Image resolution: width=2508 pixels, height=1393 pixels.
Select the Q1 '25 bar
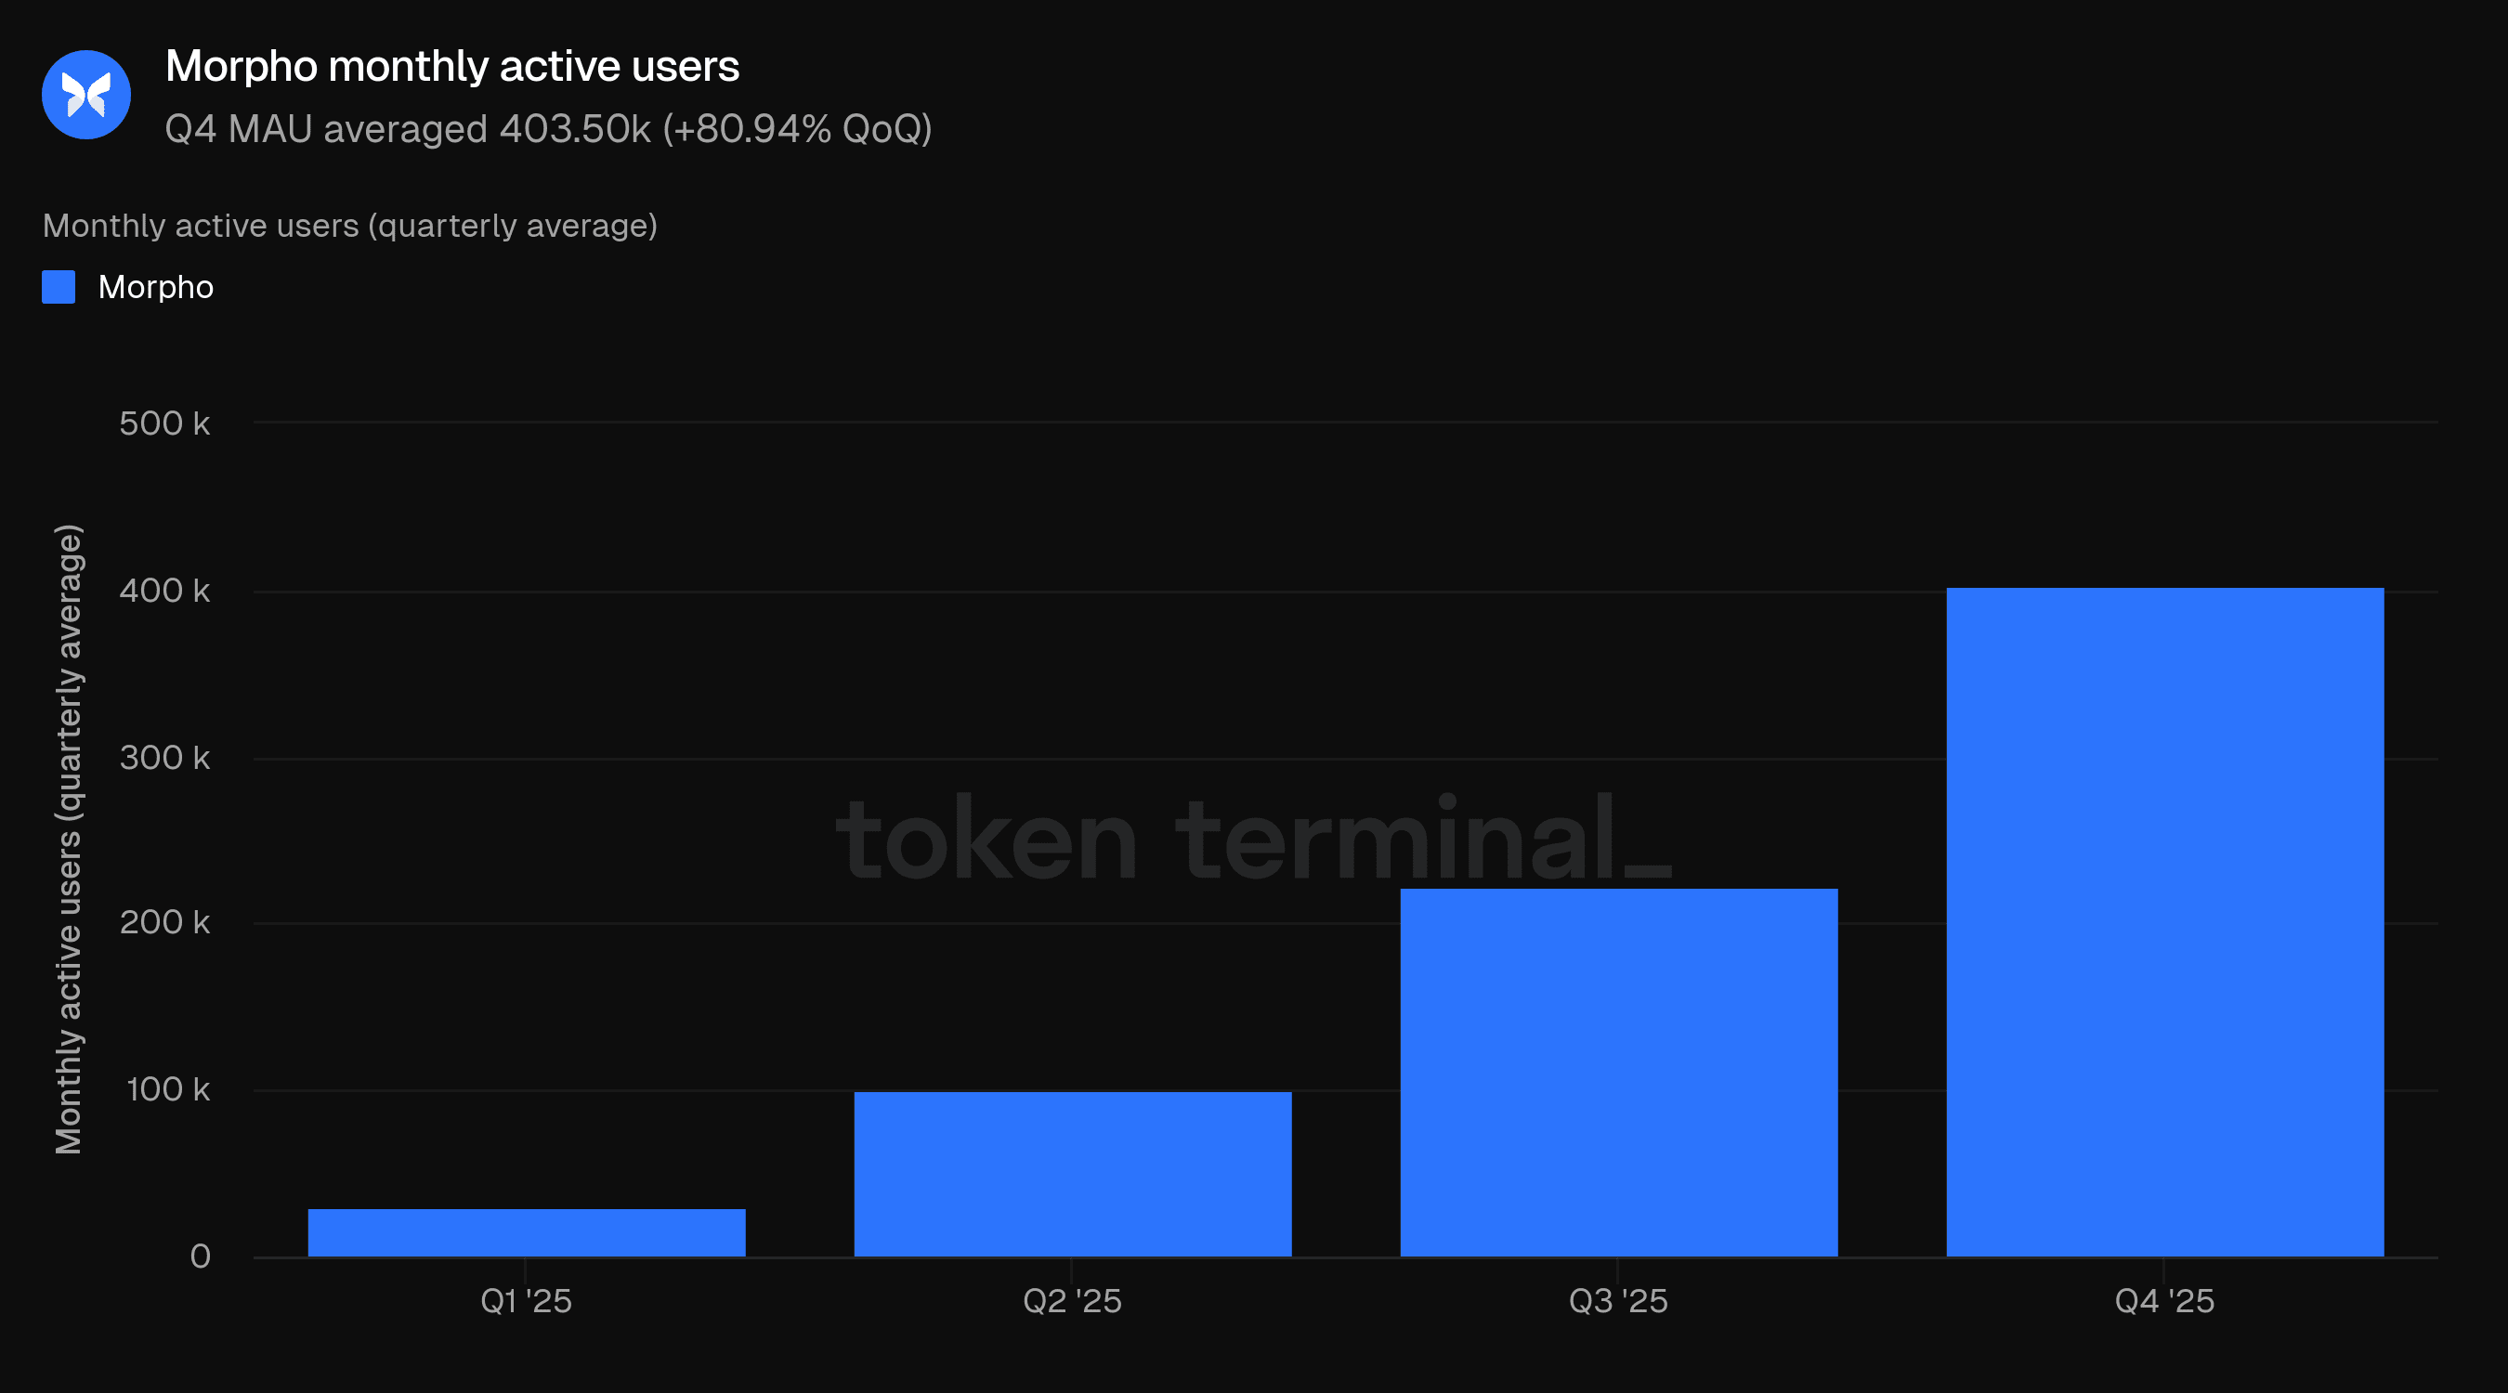(x=527, y=1232)
